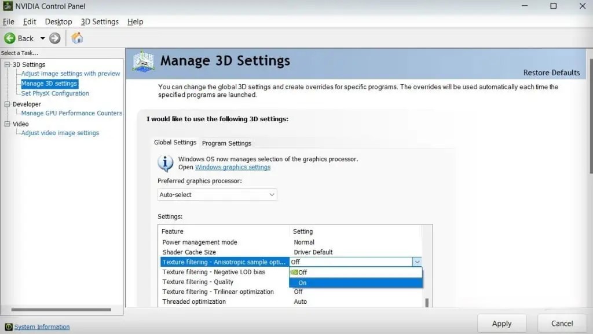
Task: Collapse the Anisotropic sample optimization dropdown
Action: tap(417, 262)
